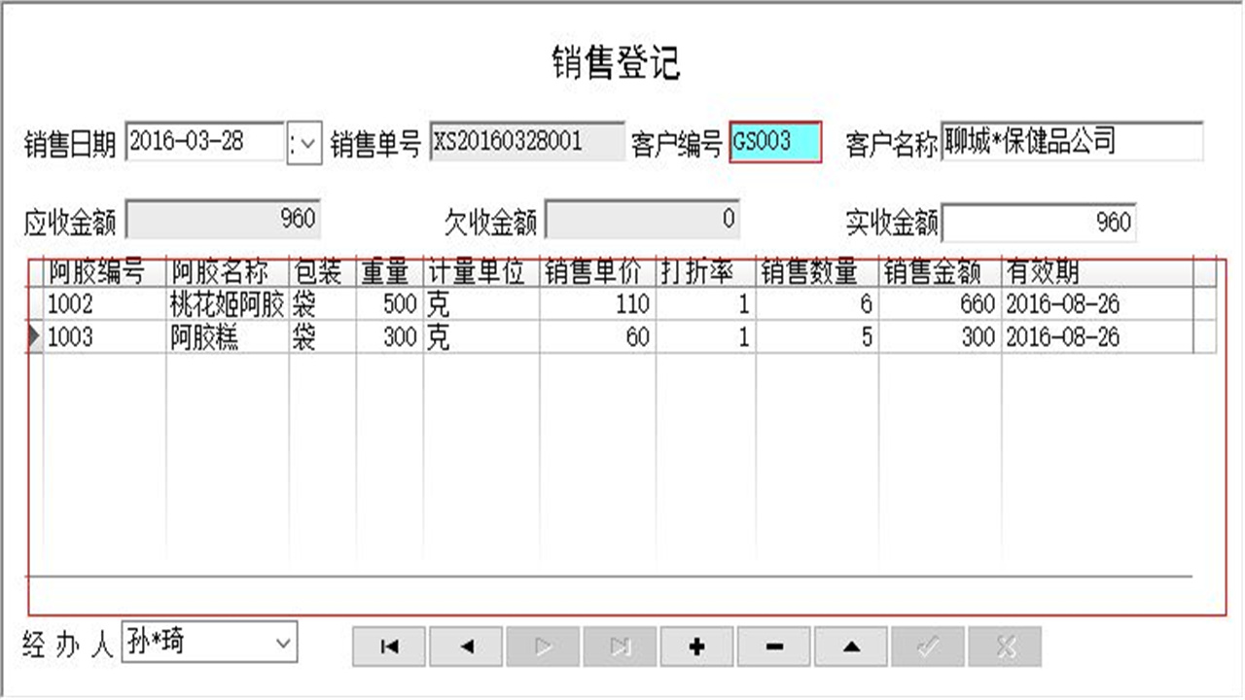Post changes with the checkmark icon
The width and height of the screenshot is (1245, 700).
[926, 645]
